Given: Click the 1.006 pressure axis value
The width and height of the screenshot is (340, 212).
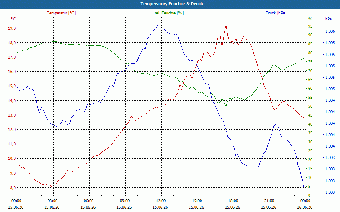Looking at the screenshot, I should (330, 31).
